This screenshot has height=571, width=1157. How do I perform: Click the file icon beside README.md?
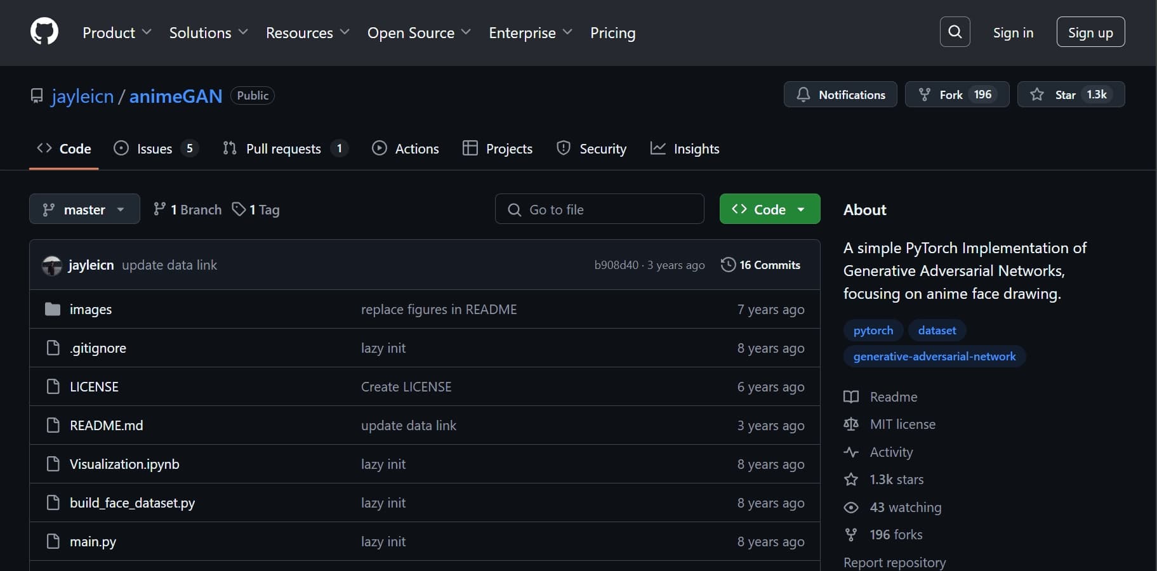coord(53,425)
